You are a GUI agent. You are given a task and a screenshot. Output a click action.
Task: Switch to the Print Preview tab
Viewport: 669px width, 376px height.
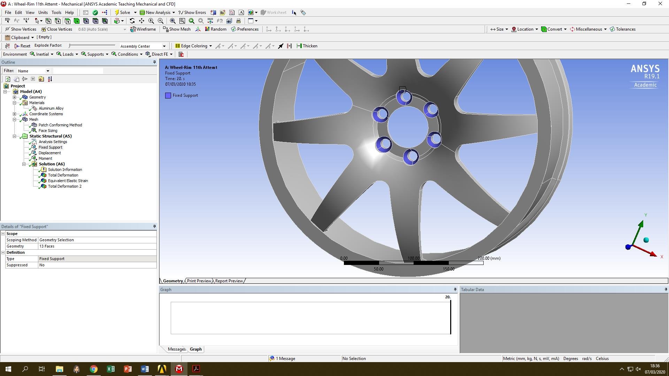coord(199,281)
